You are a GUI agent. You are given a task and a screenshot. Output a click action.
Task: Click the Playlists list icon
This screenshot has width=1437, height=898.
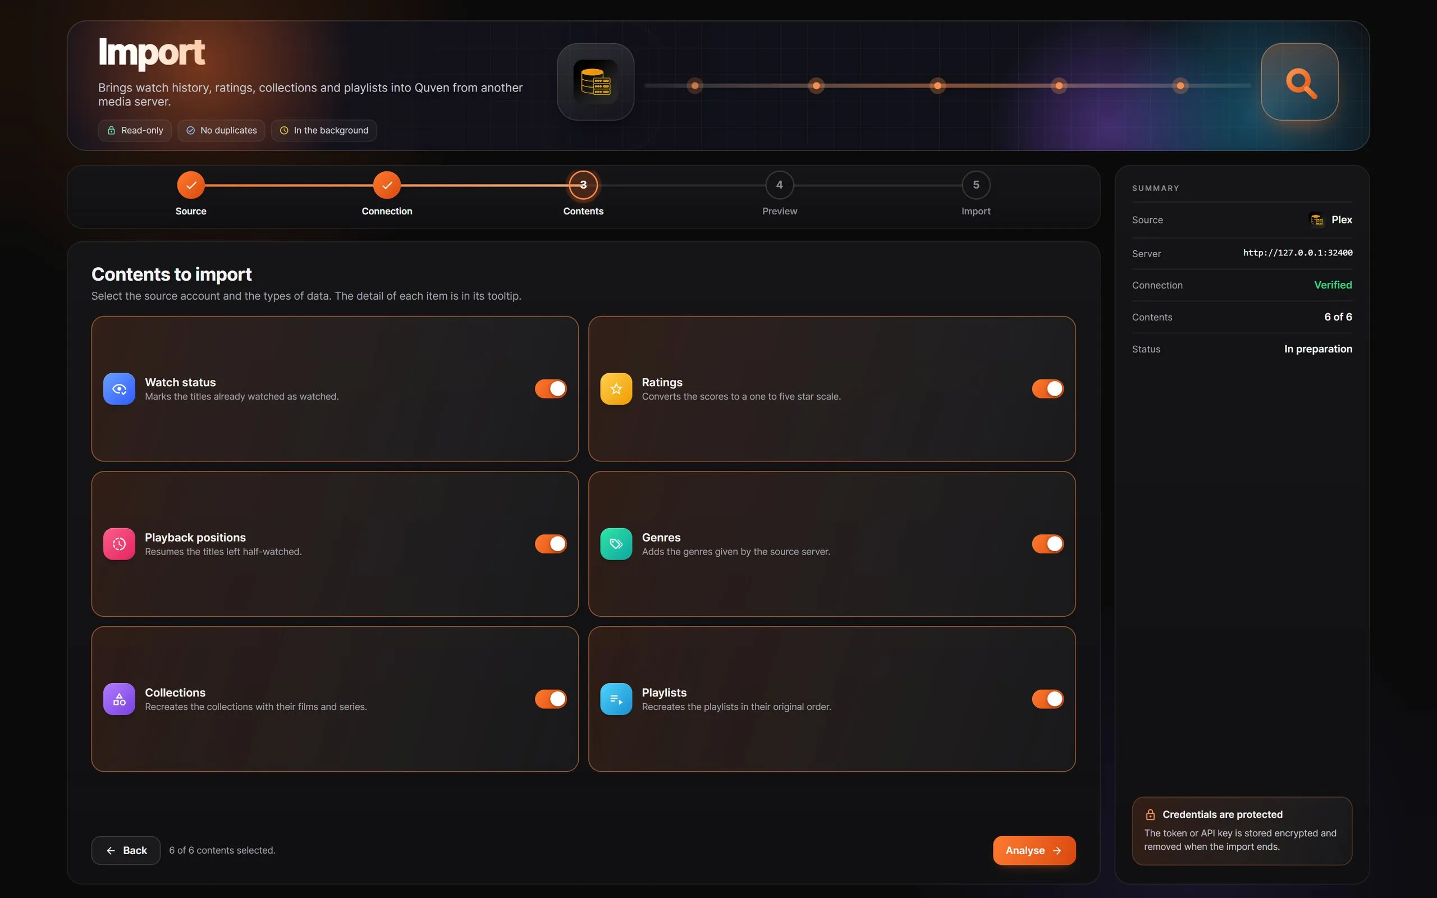point(616,699)
